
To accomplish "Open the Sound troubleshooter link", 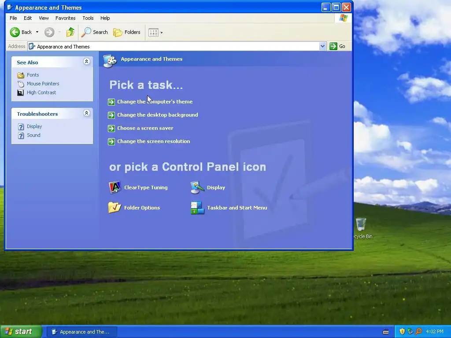I will coord(33,135).
